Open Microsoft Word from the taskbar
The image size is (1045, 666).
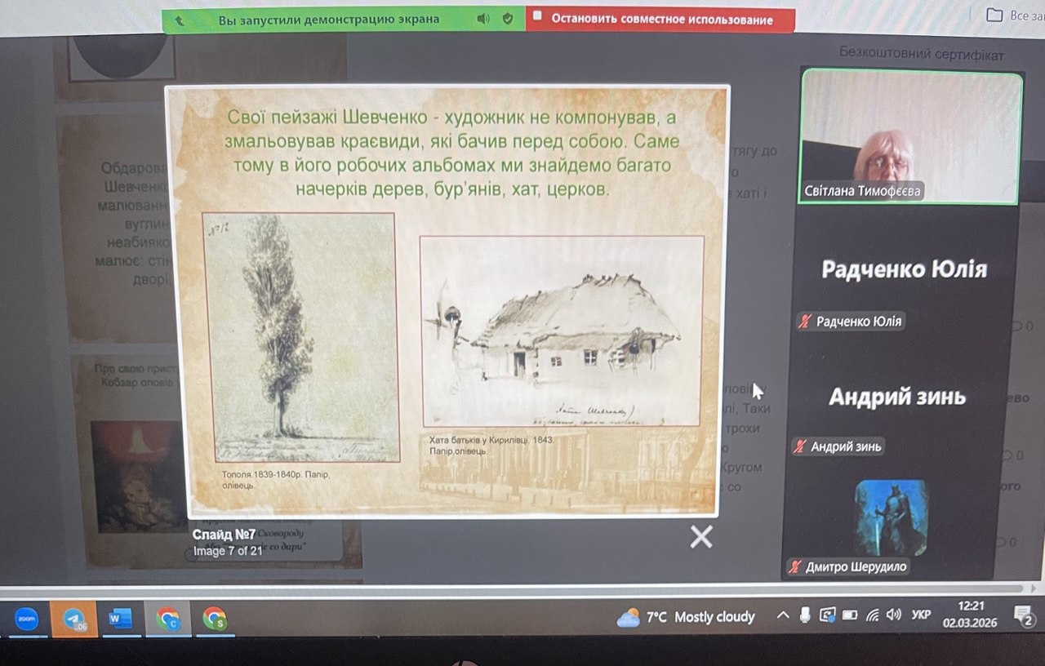[120, 619]
